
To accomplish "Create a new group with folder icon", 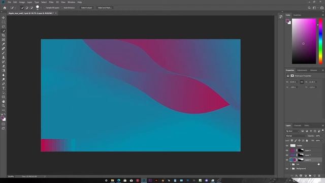I will pos(310,176).
